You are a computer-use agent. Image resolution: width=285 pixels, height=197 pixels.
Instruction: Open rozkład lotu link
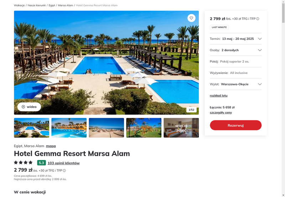click(x=218, y=95)
